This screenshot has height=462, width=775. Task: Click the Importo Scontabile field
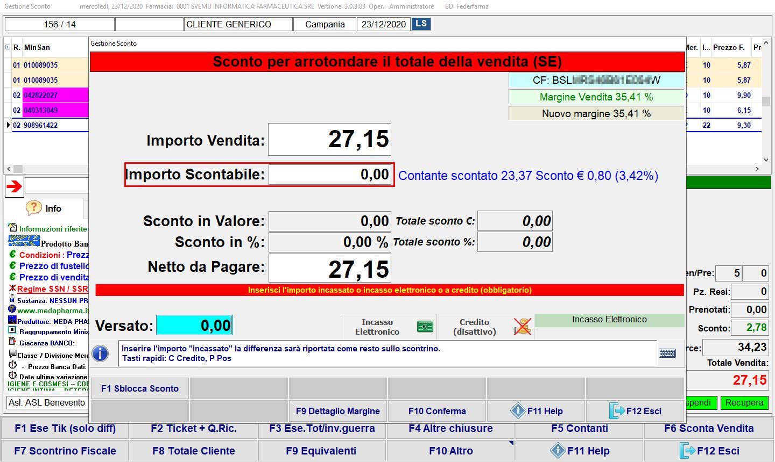(330, 175)
